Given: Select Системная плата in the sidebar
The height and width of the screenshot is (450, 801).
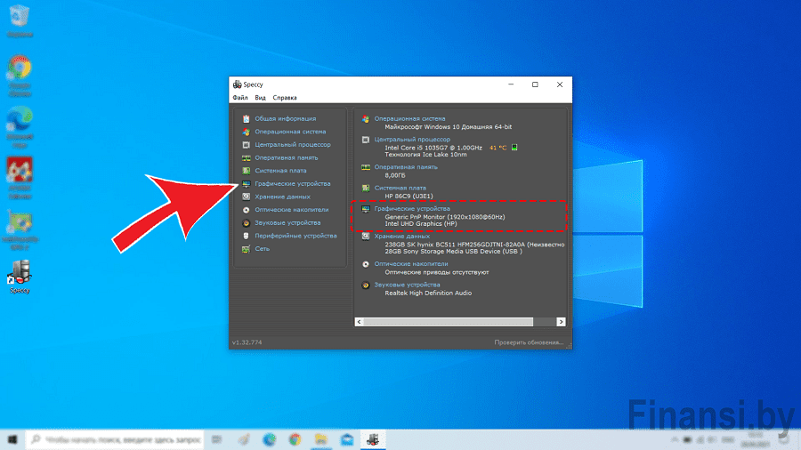Looking at the screenshot, I should (280, 171).
